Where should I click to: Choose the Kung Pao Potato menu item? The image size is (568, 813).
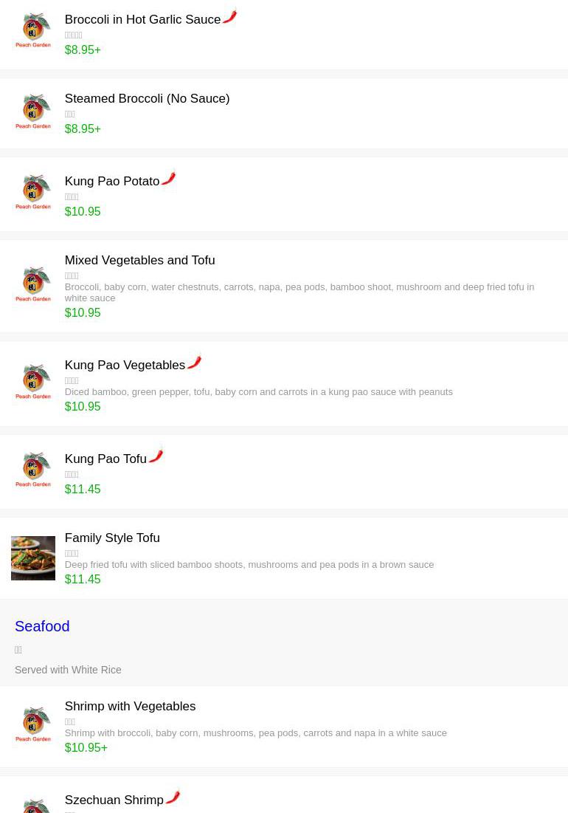click(x=112, y=182)
